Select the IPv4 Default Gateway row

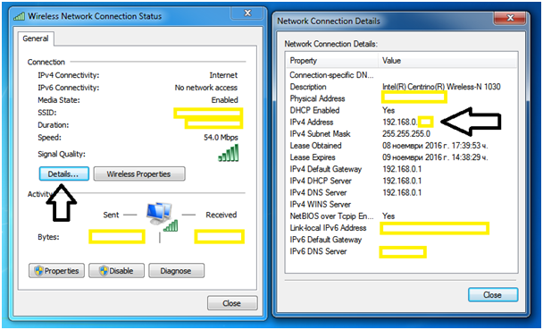click(x=402, y=169)
